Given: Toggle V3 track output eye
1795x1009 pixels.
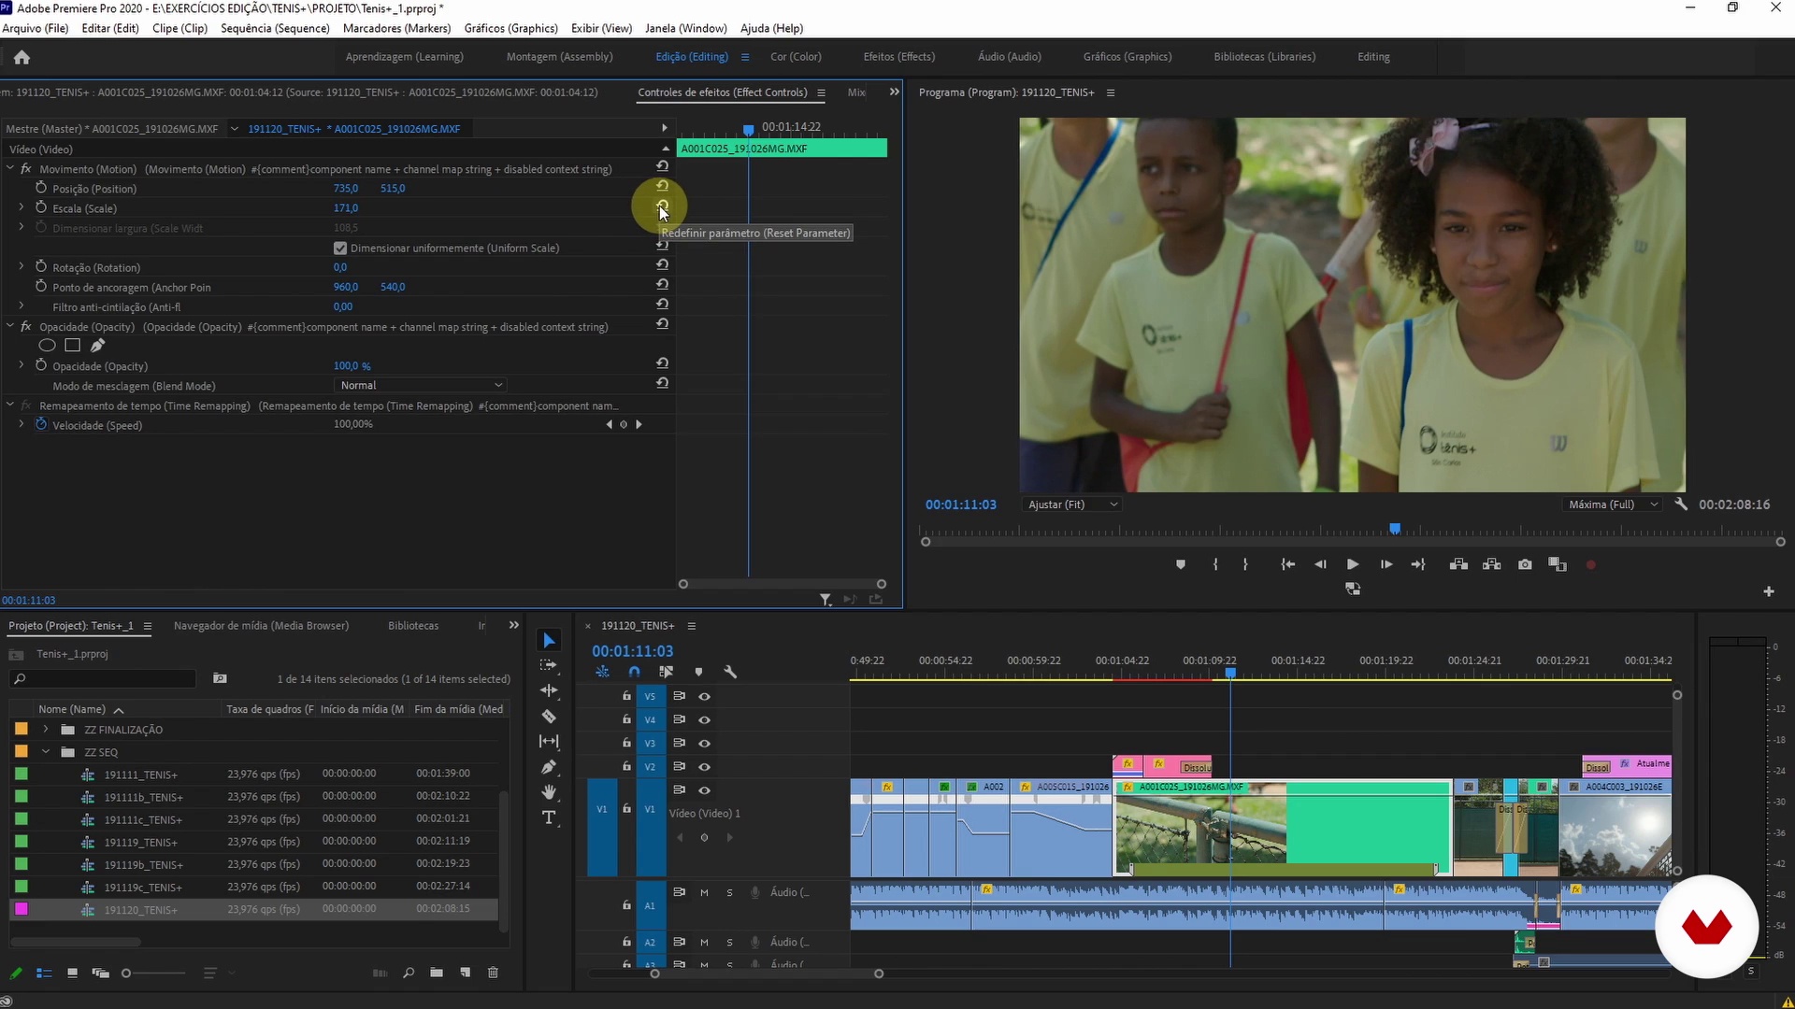Looking at the screenshot, I should point(705,744).
